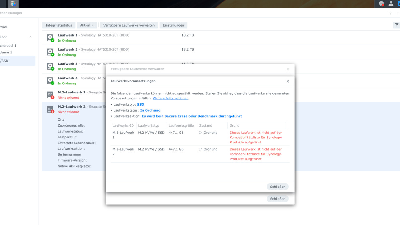Viewport: 400px width, 225px height.
Task: Click the Speicher-Manager icon in the taskbar
Action: [x=13, y=4]
